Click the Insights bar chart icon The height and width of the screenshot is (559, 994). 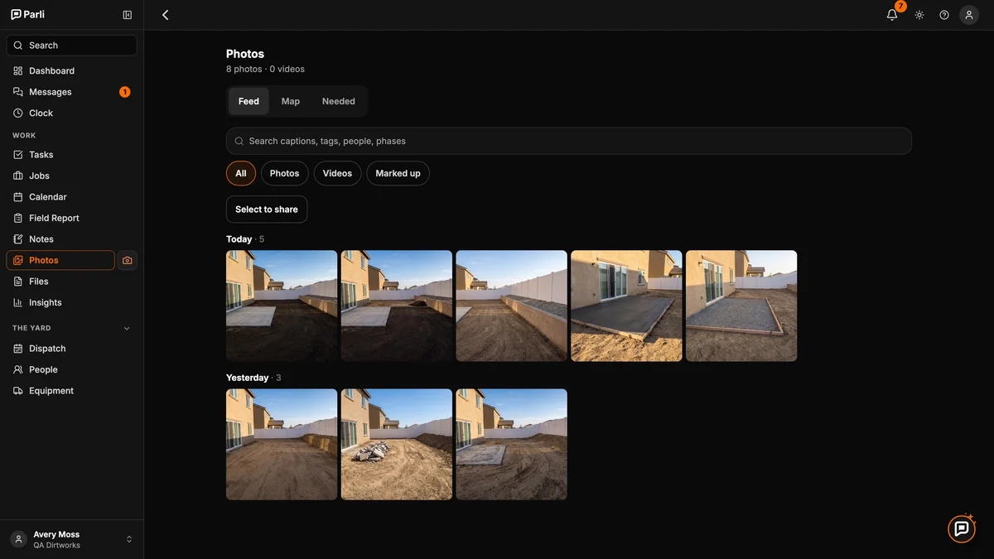coord(18,302)
